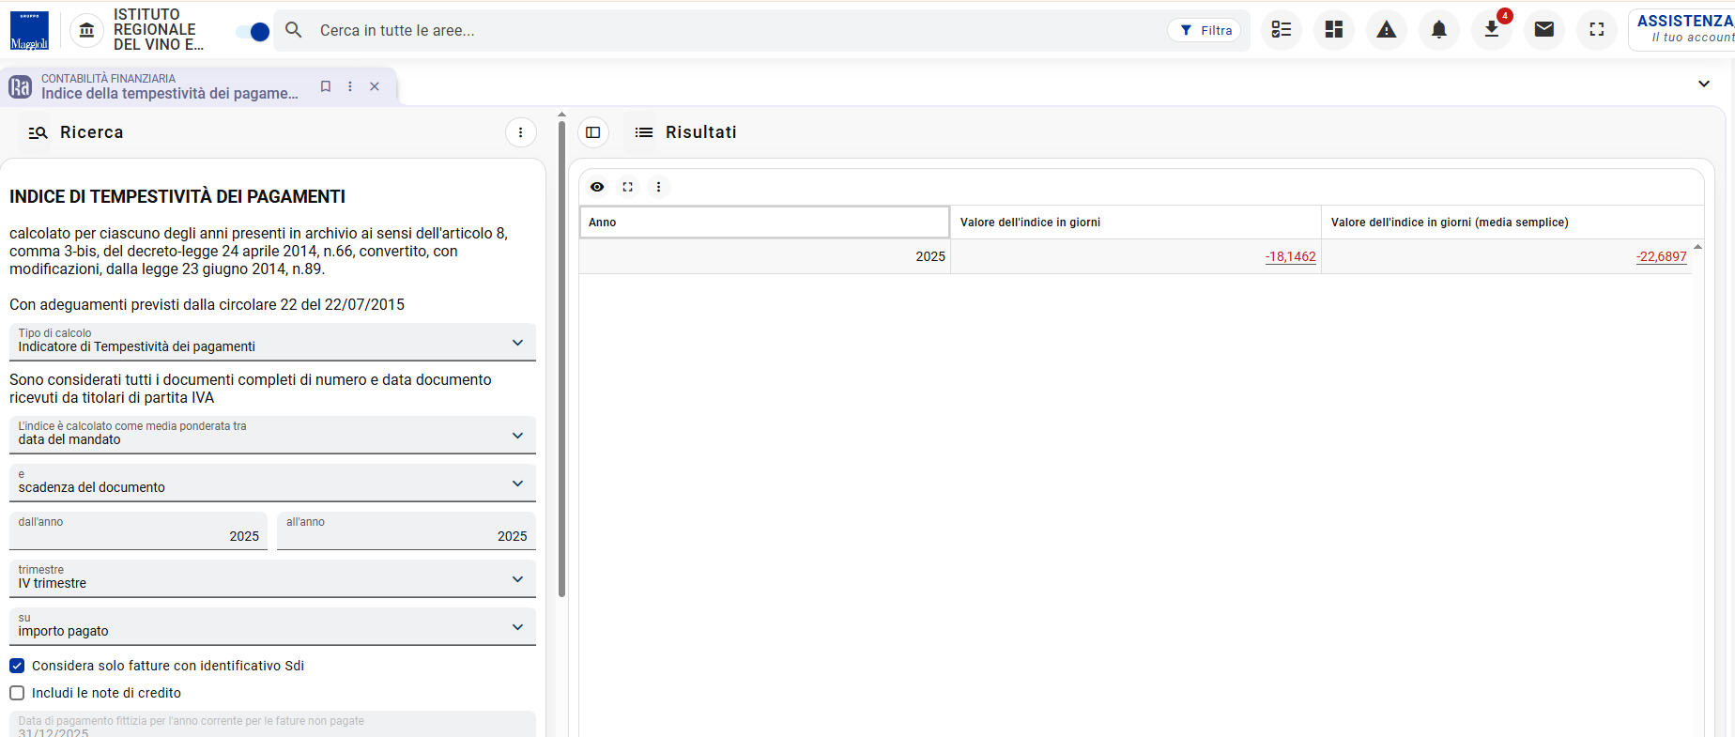The image size is (1735, 737).
Task: Toggle the blue switch beside the institute name
Action: tap(253, 32)
